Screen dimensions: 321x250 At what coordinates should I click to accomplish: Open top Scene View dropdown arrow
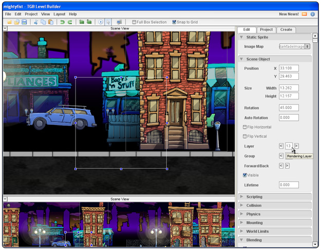tap(5, 28)
